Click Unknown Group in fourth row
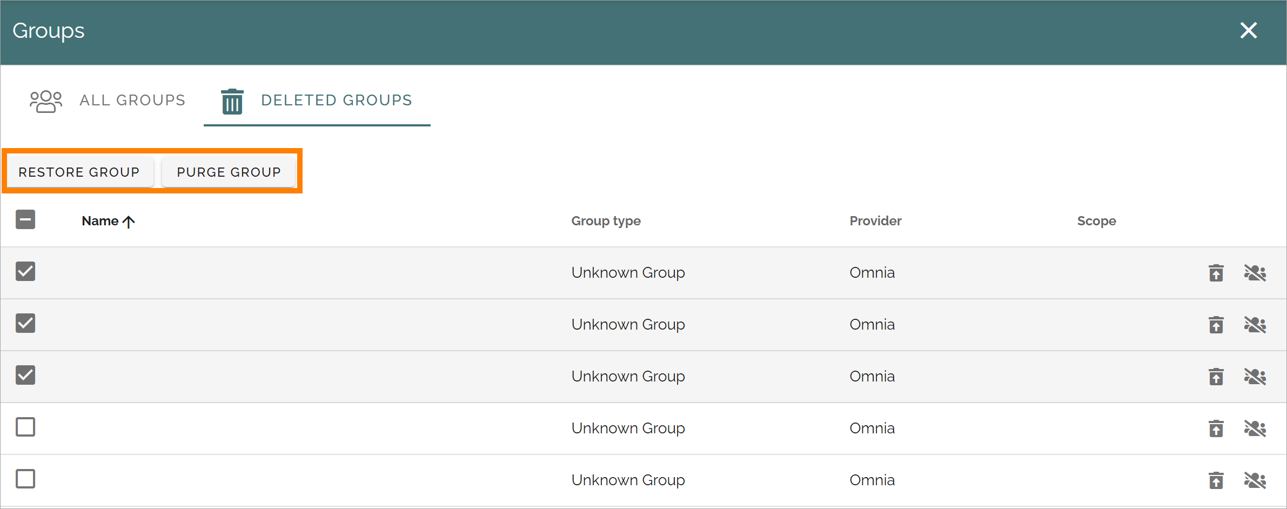Image resolution: width=1287 pixels, height=509 pixels. click(x=628, y=428)
